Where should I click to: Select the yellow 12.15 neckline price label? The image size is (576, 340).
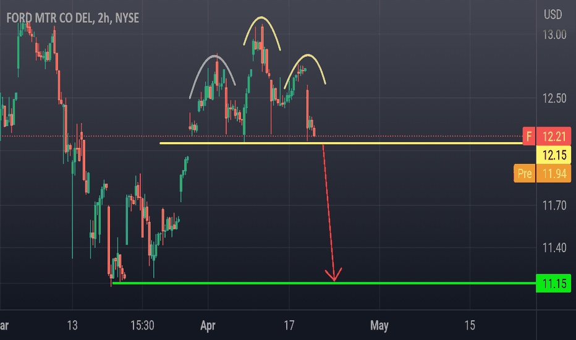(554, 155)
